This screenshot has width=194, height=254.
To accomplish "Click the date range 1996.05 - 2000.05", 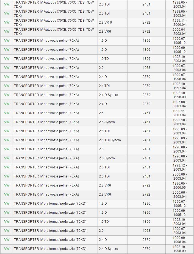I will tap(179, 185).
